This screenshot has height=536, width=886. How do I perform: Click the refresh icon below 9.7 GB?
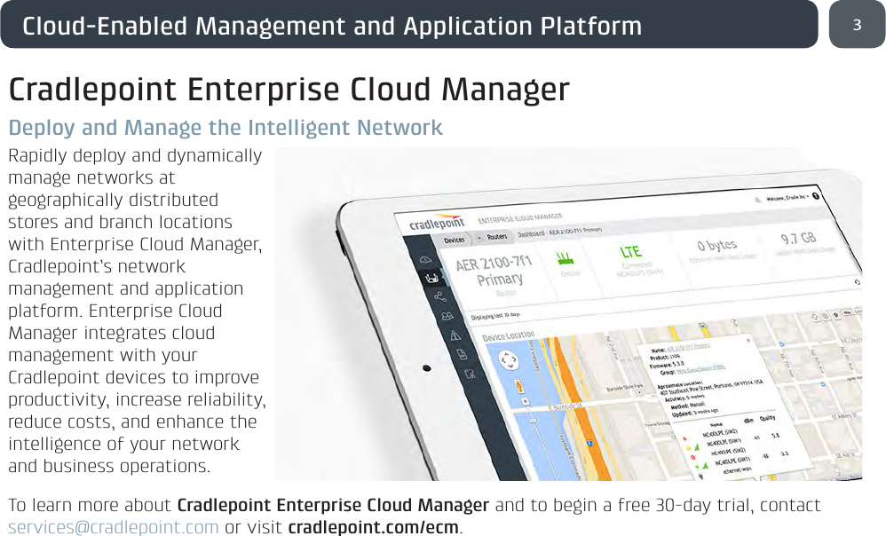tap(858, 282)
